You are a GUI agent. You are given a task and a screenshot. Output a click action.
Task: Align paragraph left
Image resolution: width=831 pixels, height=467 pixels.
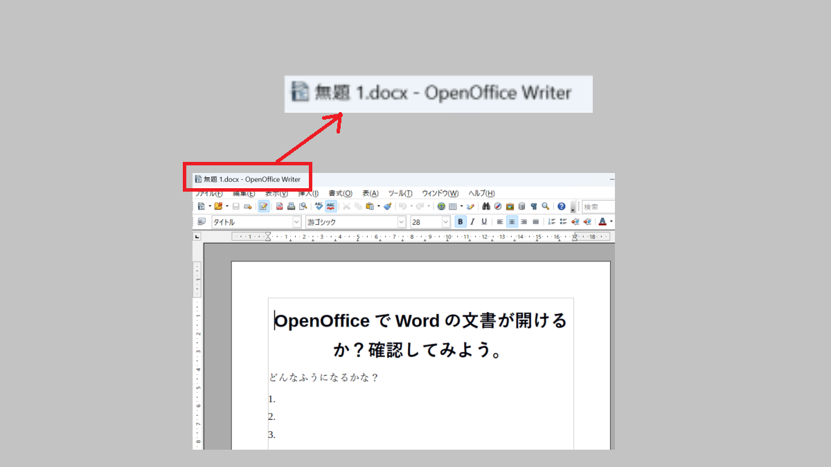click(500, 222)
